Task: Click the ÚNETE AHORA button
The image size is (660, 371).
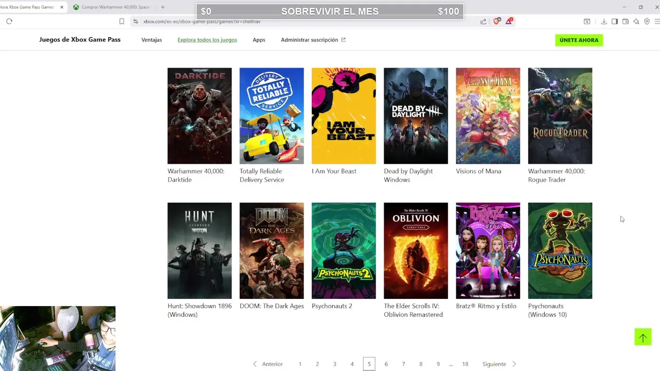Action: pos(579,40)
